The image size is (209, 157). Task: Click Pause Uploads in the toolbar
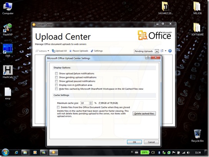click(x=79, y=51)
